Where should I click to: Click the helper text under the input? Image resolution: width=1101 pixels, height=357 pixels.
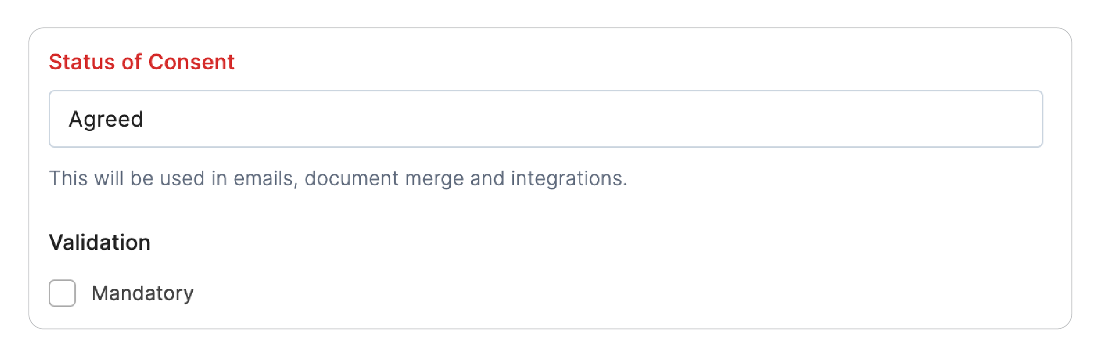click(338, 178)
